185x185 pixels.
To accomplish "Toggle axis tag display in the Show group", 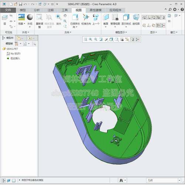I will click(x=149, y=26).
